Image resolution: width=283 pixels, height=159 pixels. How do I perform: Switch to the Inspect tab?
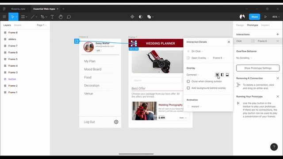(265, 25)
